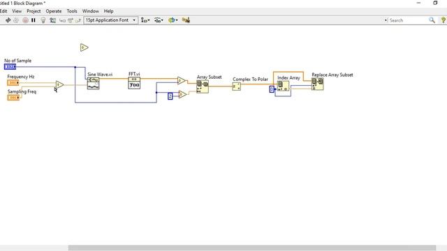Open the 15pt Application Font dropdown
This screenshot has width=447, height=251.
click(111, 20)
